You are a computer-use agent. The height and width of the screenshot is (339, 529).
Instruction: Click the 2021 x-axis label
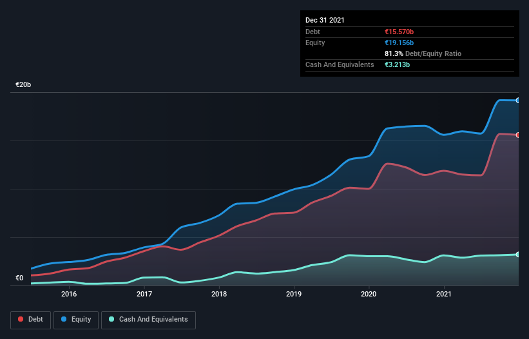point(444,294)
